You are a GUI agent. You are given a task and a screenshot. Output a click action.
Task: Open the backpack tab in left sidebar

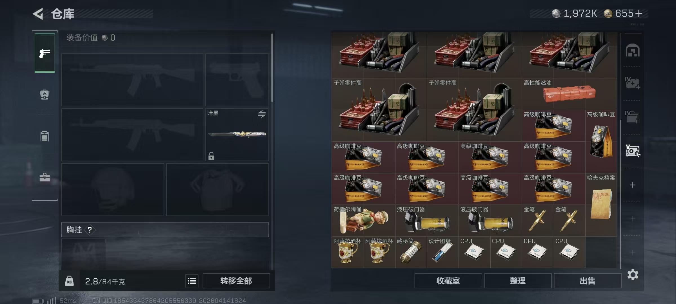coord(45,94)
